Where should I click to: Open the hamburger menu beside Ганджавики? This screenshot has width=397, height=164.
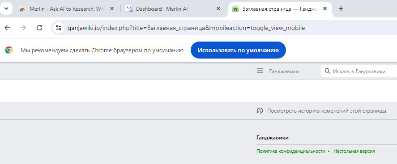[260, 71]
